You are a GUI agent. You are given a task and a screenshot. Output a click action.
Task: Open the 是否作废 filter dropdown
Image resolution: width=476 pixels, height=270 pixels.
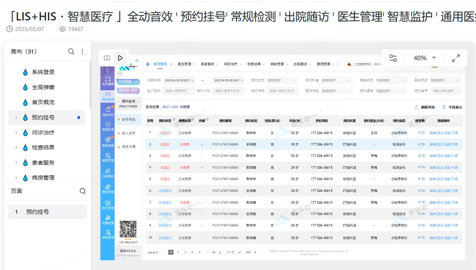[x=336, y=91]
